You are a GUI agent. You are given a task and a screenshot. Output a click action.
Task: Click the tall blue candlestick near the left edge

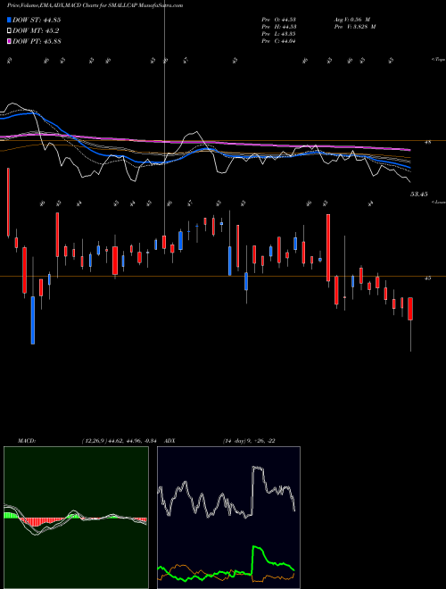coord(33,320)
